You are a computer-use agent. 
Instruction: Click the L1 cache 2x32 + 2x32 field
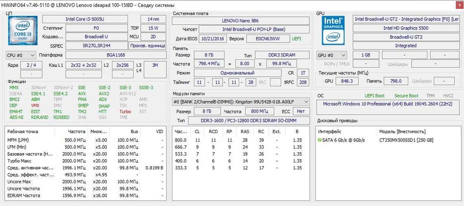[83, 65]
